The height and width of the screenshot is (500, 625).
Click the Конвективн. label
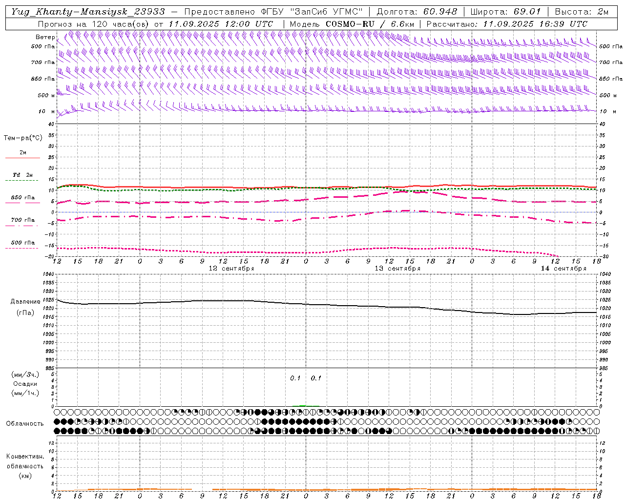[25, 457]
